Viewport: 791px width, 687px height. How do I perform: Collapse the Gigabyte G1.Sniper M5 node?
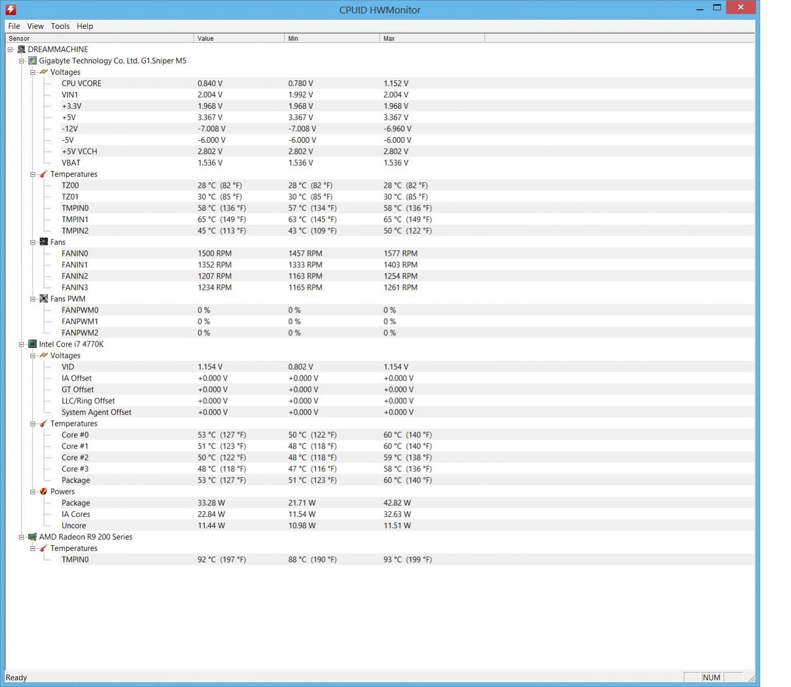pyautogui.click(x=21, y=61)
